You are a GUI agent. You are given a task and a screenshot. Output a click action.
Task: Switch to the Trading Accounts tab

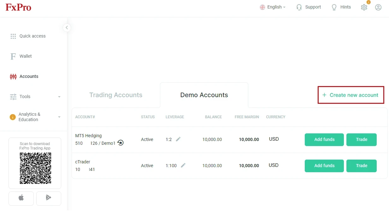116,95
